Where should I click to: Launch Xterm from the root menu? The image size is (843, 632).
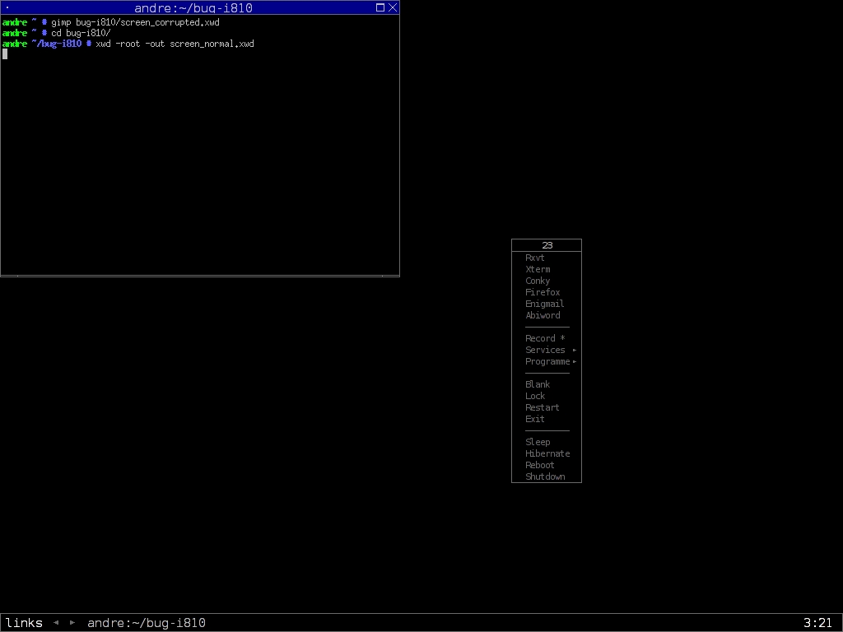click(538, 269)
